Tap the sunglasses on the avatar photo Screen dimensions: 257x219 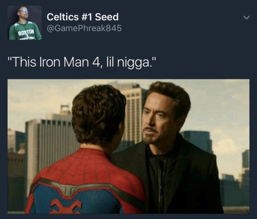[25, 11]
